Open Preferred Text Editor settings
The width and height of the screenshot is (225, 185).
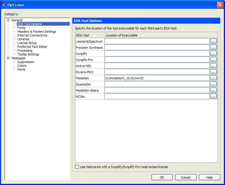[32, 47]
